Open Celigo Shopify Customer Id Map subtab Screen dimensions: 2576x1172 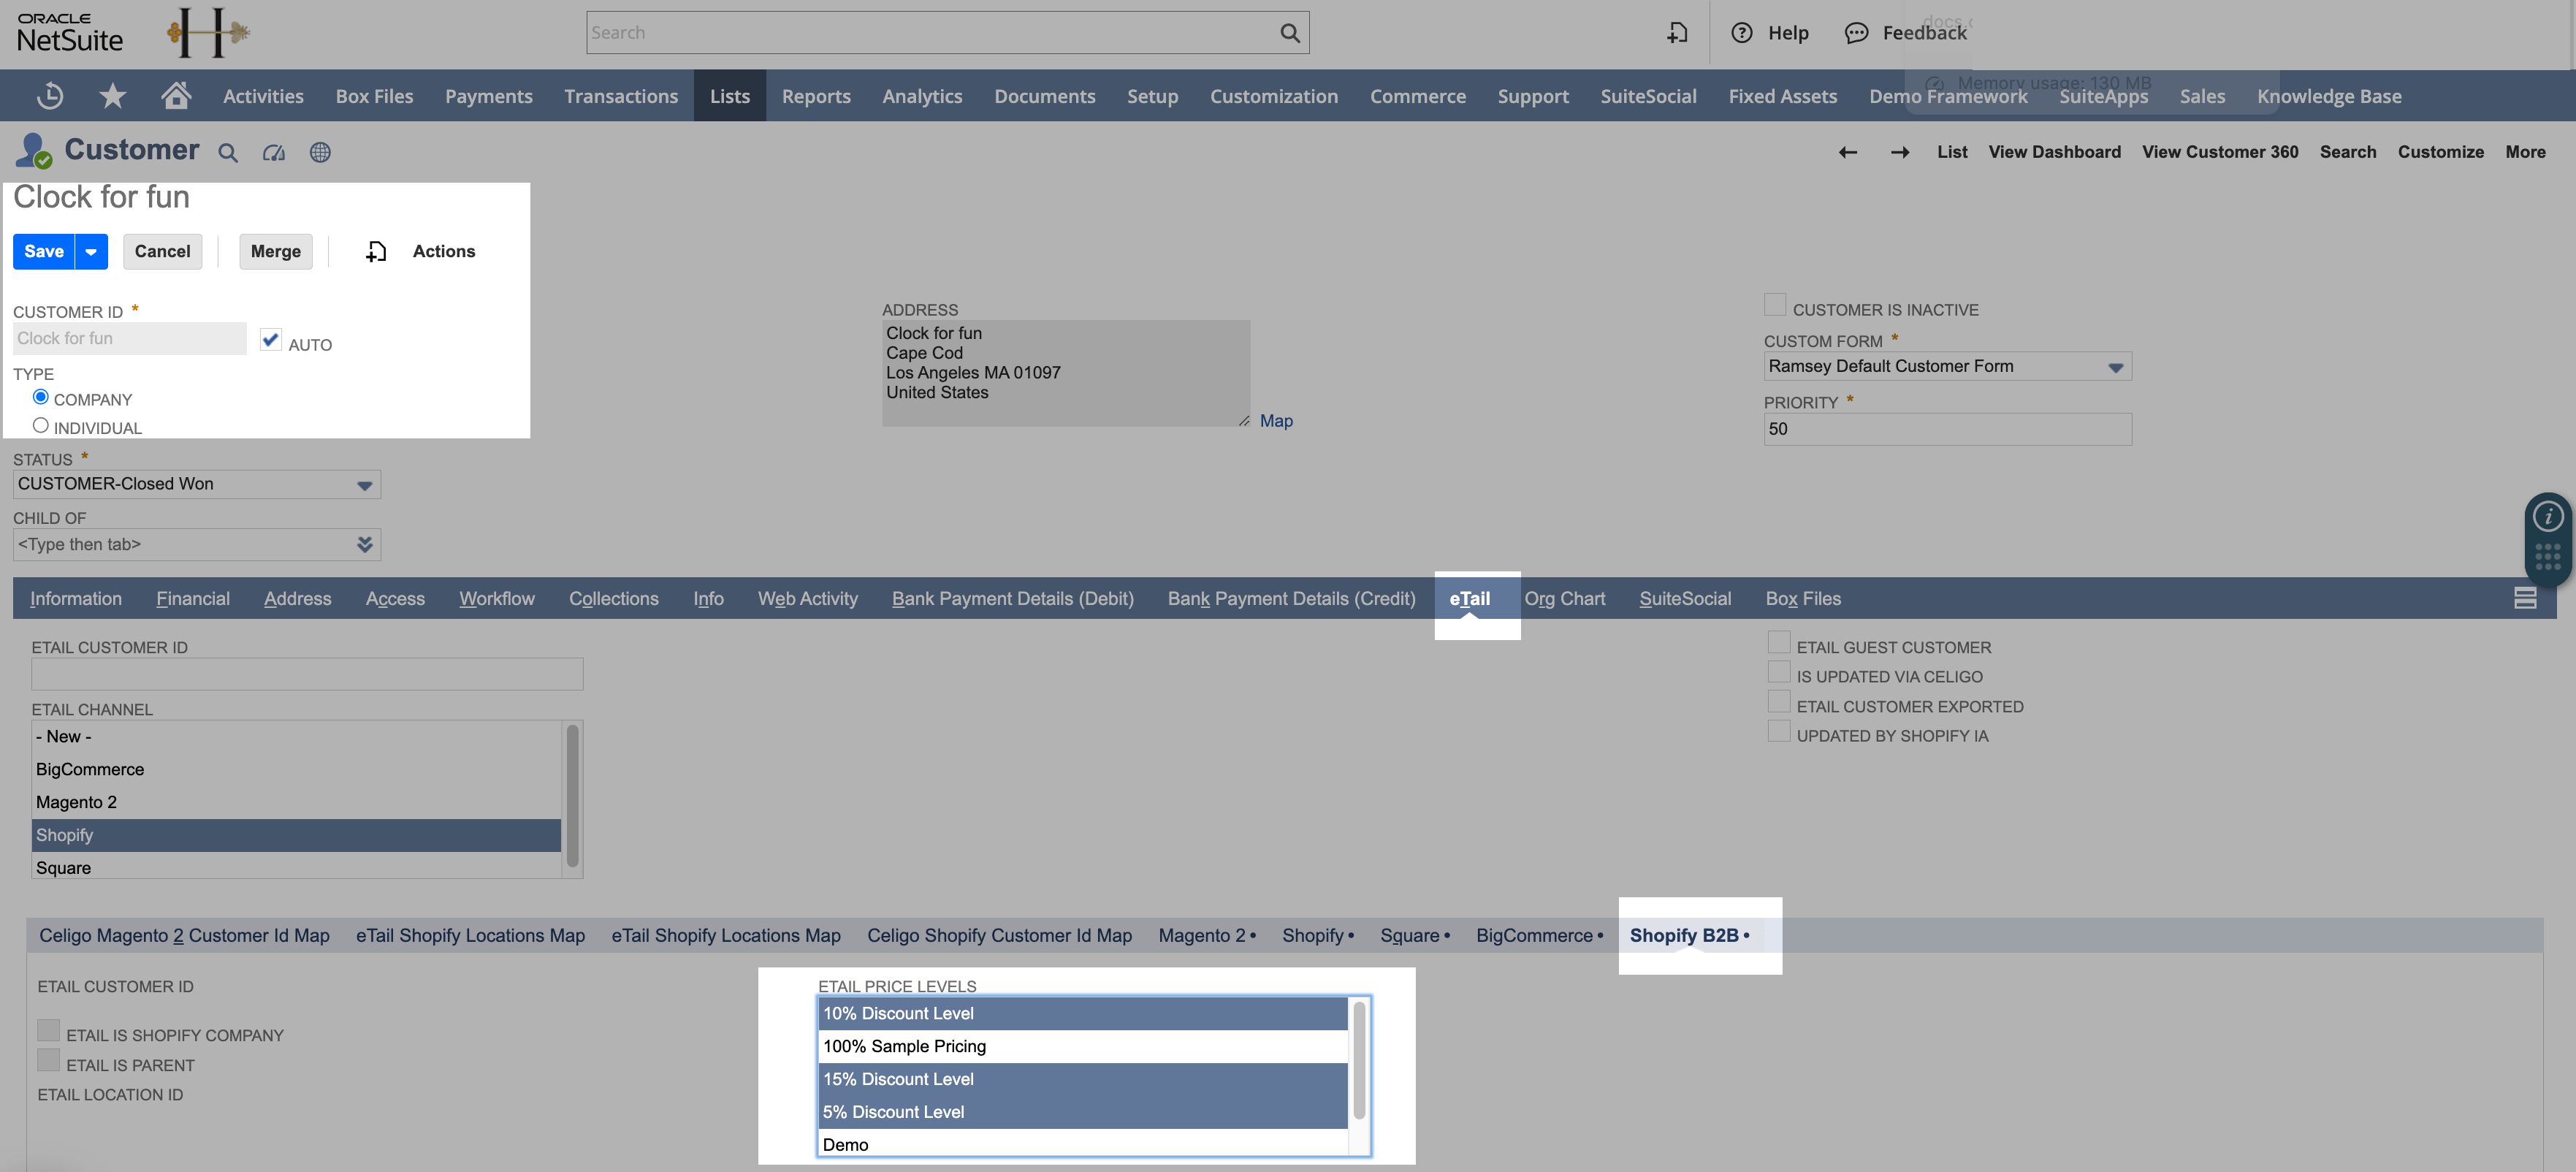pyautogui.click(x=1000, y=936)
